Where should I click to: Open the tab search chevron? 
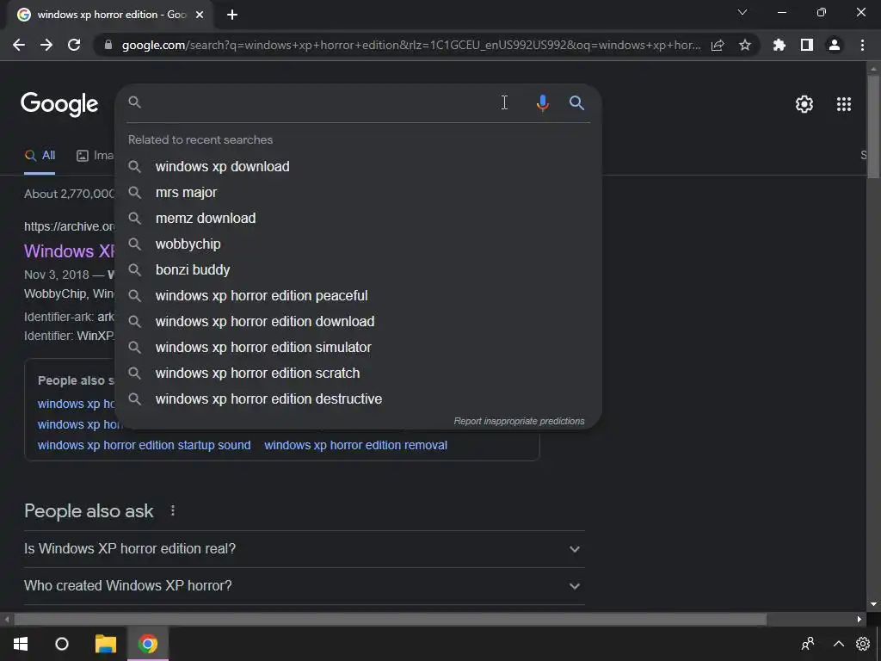(742, 12)
